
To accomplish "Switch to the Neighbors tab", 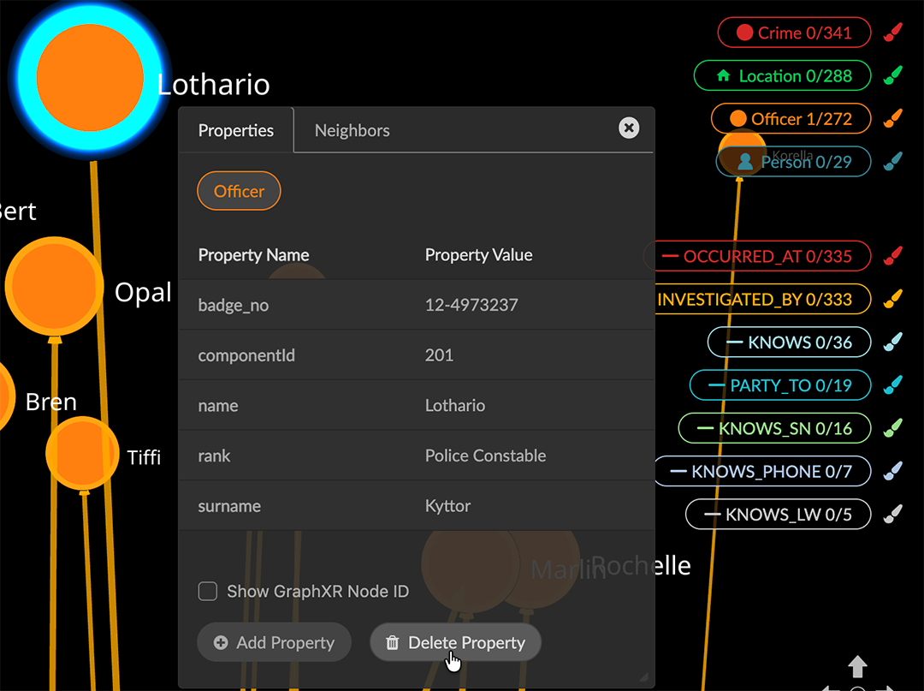I will coord(352,130).
